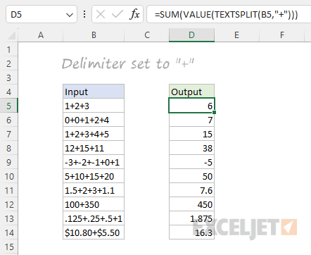Select row 7 header
The height and width of the screenshot is (255, 311).
click(9, 134)
